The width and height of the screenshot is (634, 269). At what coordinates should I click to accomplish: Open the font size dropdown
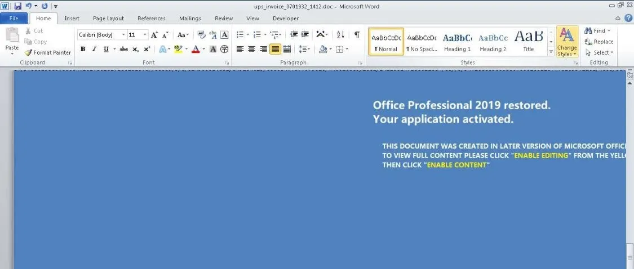(145, 35)
